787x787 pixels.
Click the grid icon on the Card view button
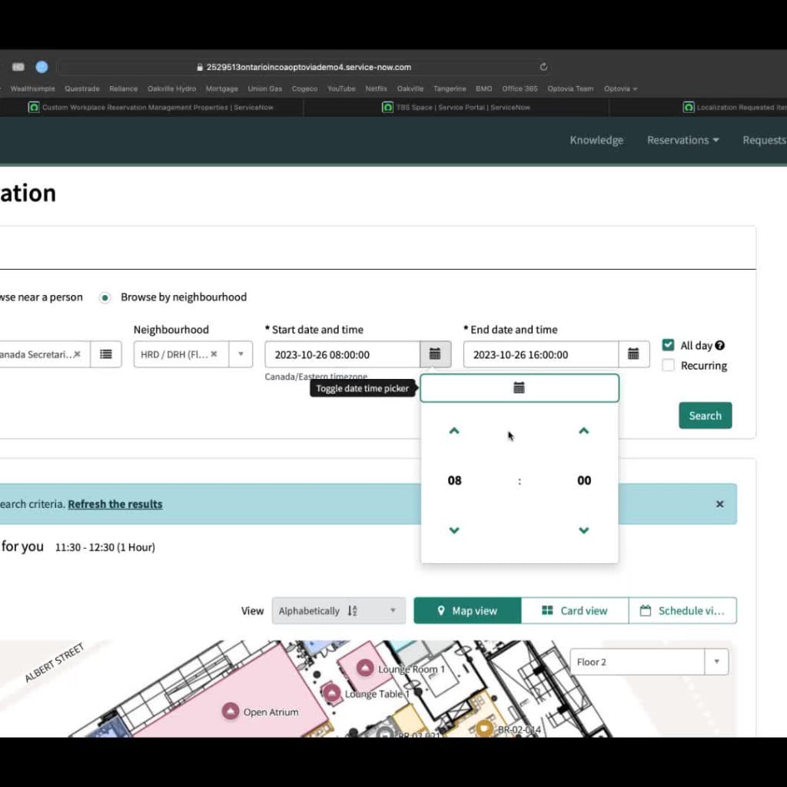point(547,610)
